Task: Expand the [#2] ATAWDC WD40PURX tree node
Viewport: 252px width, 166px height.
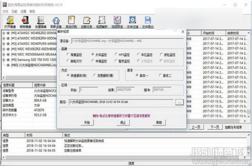Action: click(x=4, y=43)
